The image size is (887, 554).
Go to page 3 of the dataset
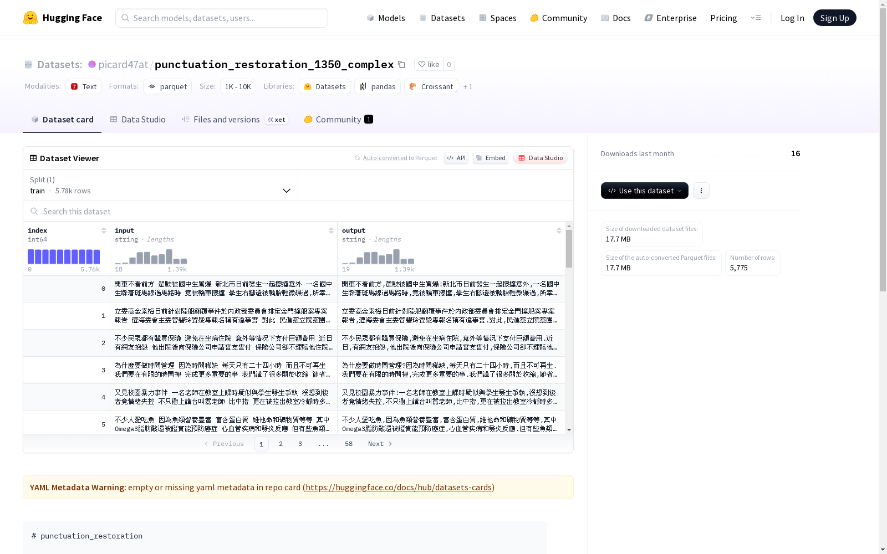click(300, 444)
